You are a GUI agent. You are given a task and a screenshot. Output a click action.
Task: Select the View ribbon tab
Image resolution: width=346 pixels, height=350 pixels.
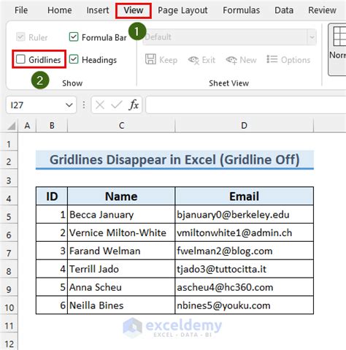point(134,10)
